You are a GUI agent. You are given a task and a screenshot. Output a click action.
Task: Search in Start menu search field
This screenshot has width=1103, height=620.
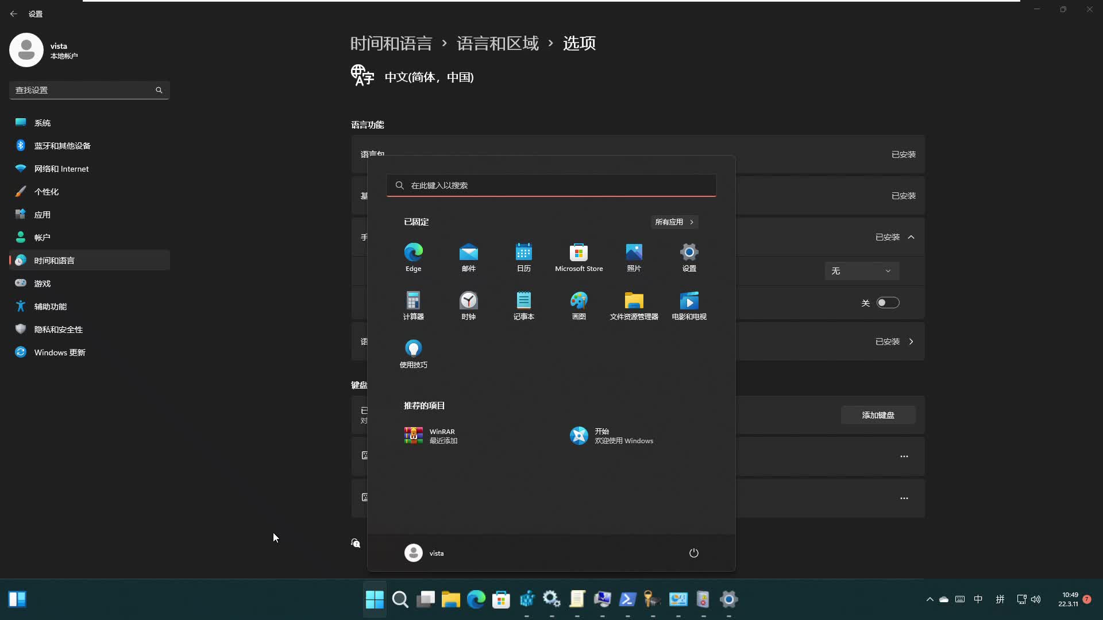click(x=551, y=185)
